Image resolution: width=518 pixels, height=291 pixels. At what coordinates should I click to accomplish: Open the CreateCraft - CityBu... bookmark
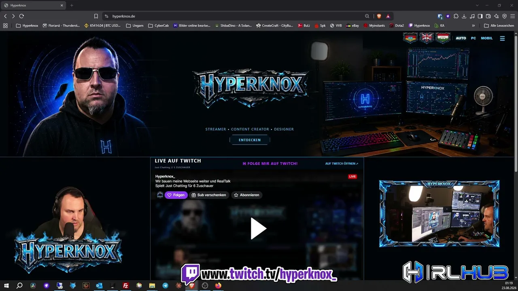[x=275, y=25]
